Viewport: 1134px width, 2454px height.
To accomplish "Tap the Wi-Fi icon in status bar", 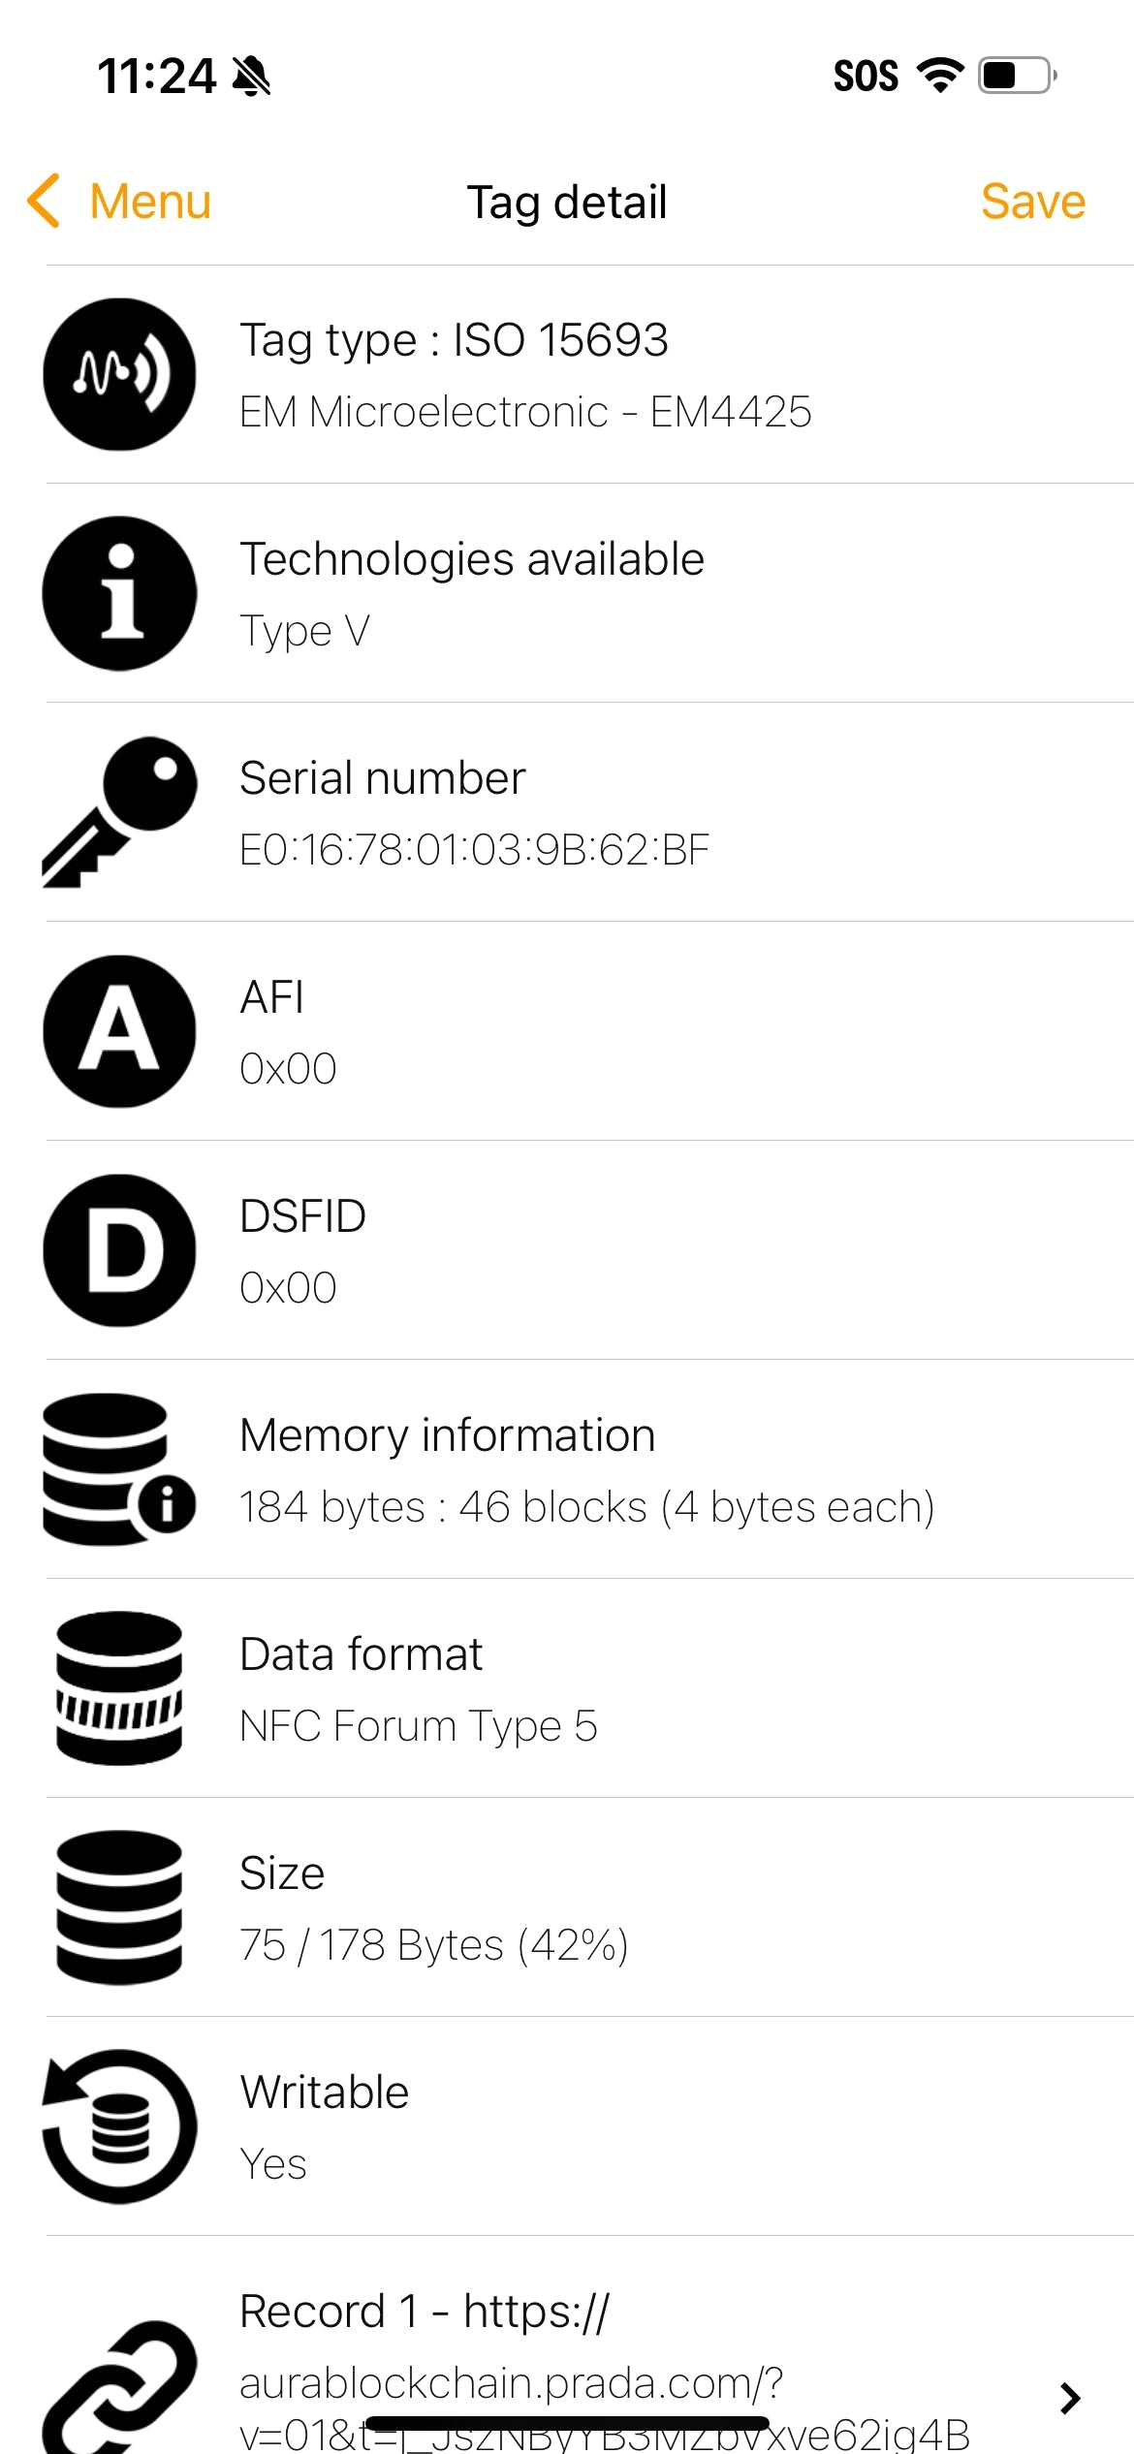I will coord(939,76).
